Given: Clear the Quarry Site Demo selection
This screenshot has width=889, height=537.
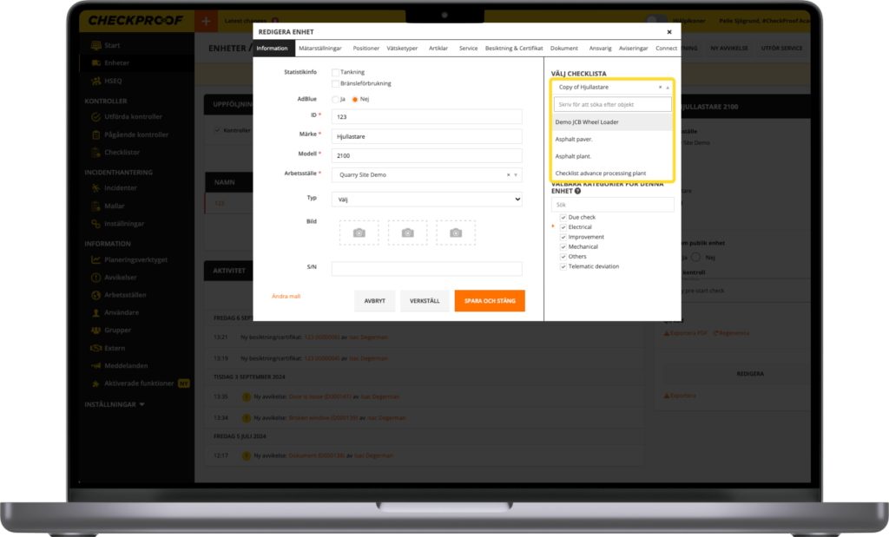Looking at the screenshot, I should point(509,175).
